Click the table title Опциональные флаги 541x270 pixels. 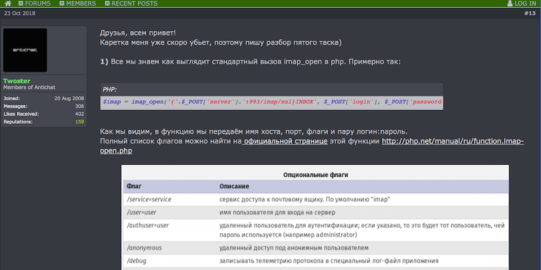315,175
